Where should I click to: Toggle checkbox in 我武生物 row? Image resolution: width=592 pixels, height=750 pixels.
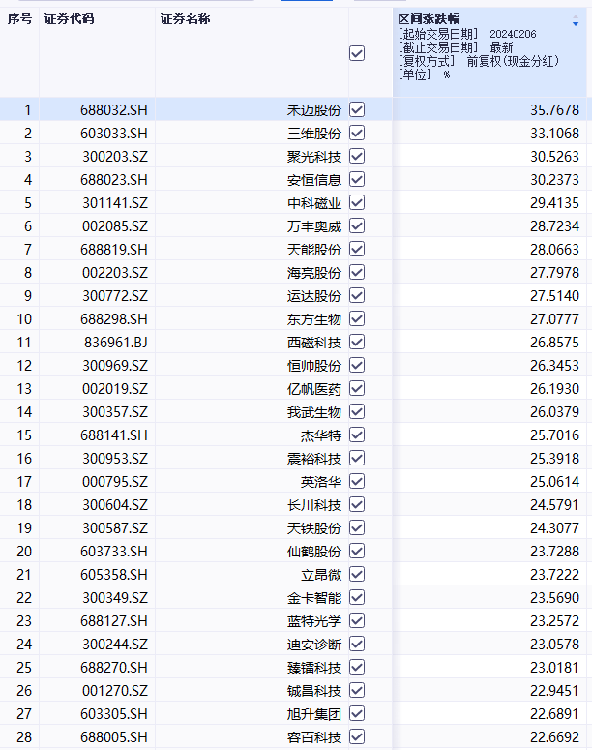pos(357,411)
